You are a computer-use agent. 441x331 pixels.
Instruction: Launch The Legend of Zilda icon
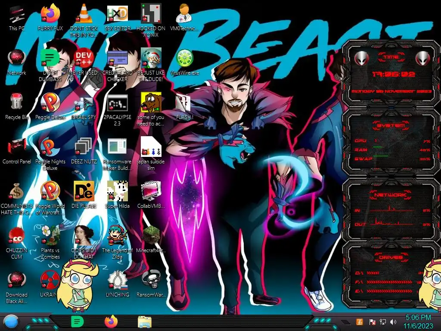tap(117, 235)
